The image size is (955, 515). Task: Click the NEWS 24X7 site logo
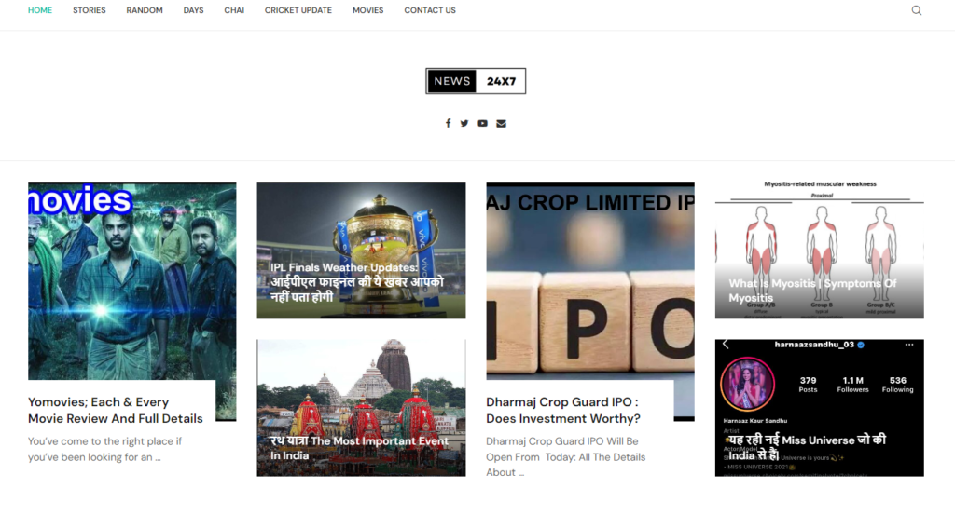(x=476, y=81)
